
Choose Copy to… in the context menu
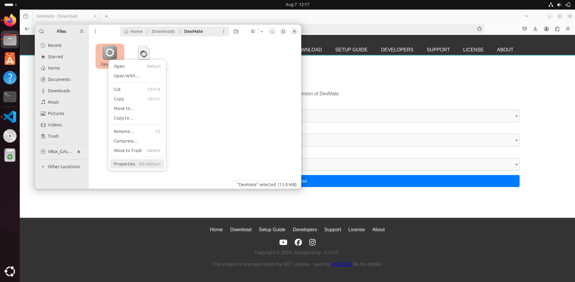point(137,118)
